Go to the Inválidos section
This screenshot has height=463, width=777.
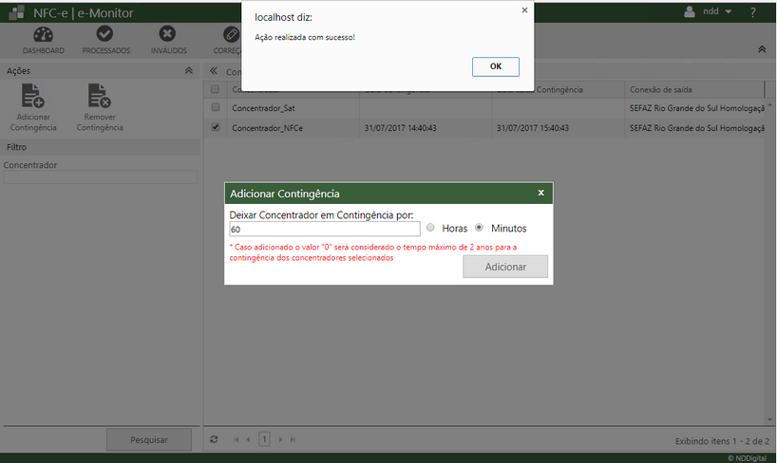point(168,36)
